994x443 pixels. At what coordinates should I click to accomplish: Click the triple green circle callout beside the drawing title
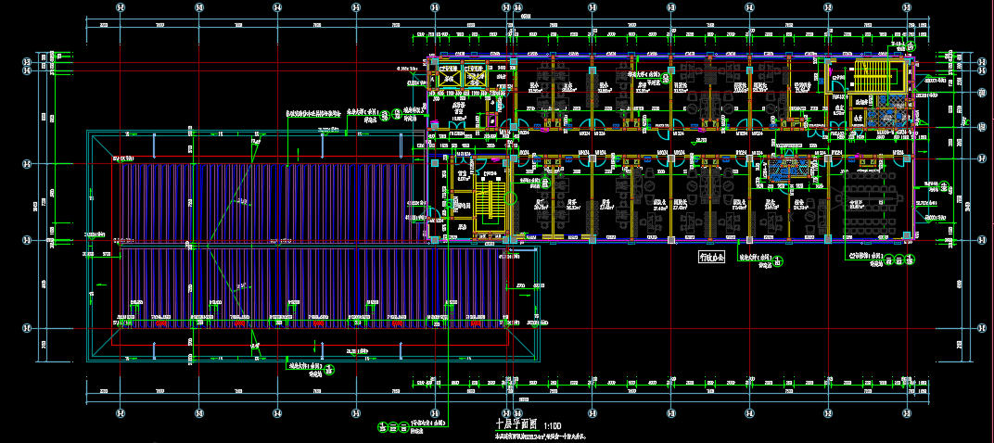tap(392, 426)
